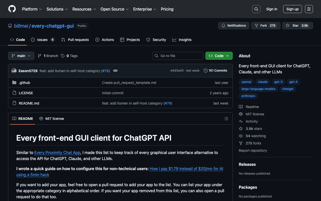321x201 pixels.
Task: Click the Sign up button
Action: point(292,9)
